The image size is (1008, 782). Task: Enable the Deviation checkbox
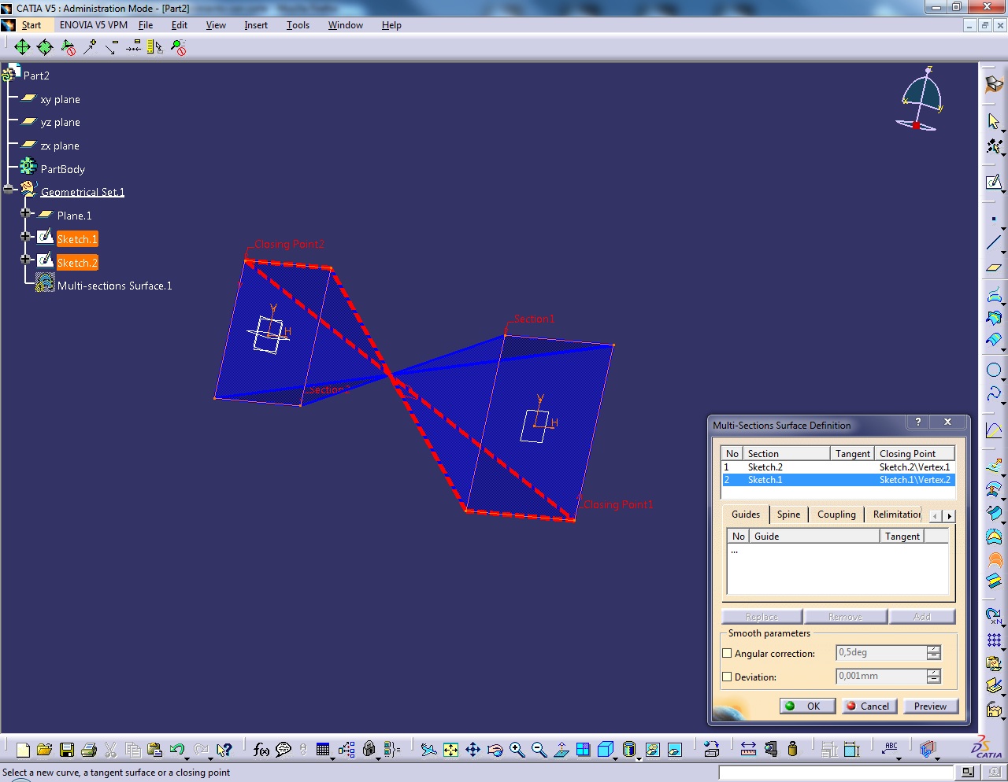coord(728,677)
